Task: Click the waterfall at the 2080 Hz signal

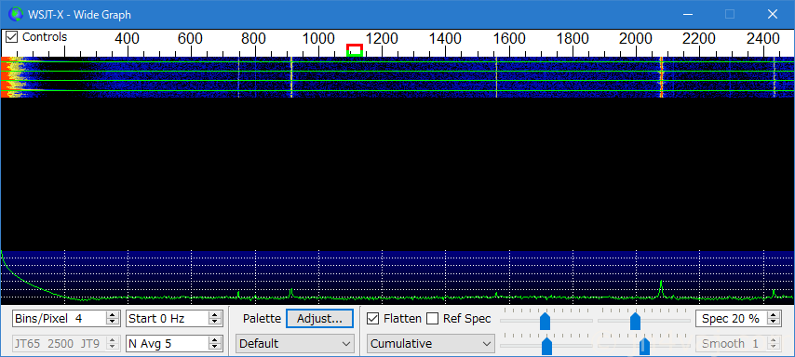Action: click(661, 77)
